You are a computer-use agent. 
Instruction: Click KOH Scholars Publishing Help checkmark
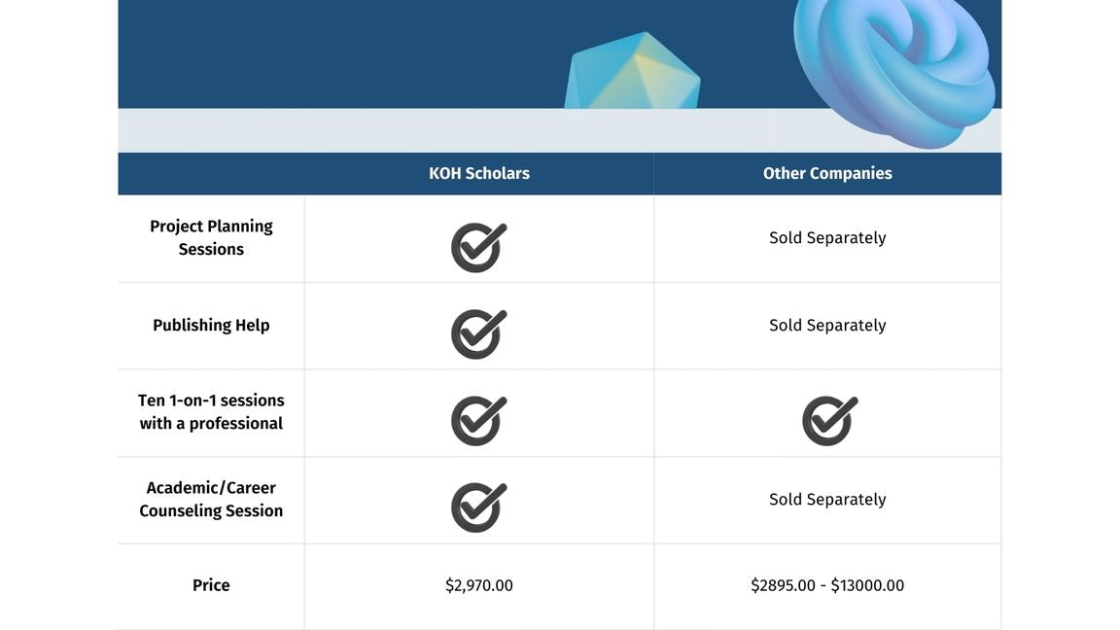[478, 333]
